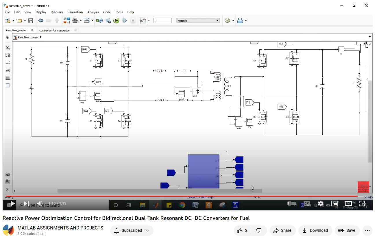Image resolution: width=375 pixels, height=239 pixels.
Task: Click the Image palette icon
Action: 8,78
